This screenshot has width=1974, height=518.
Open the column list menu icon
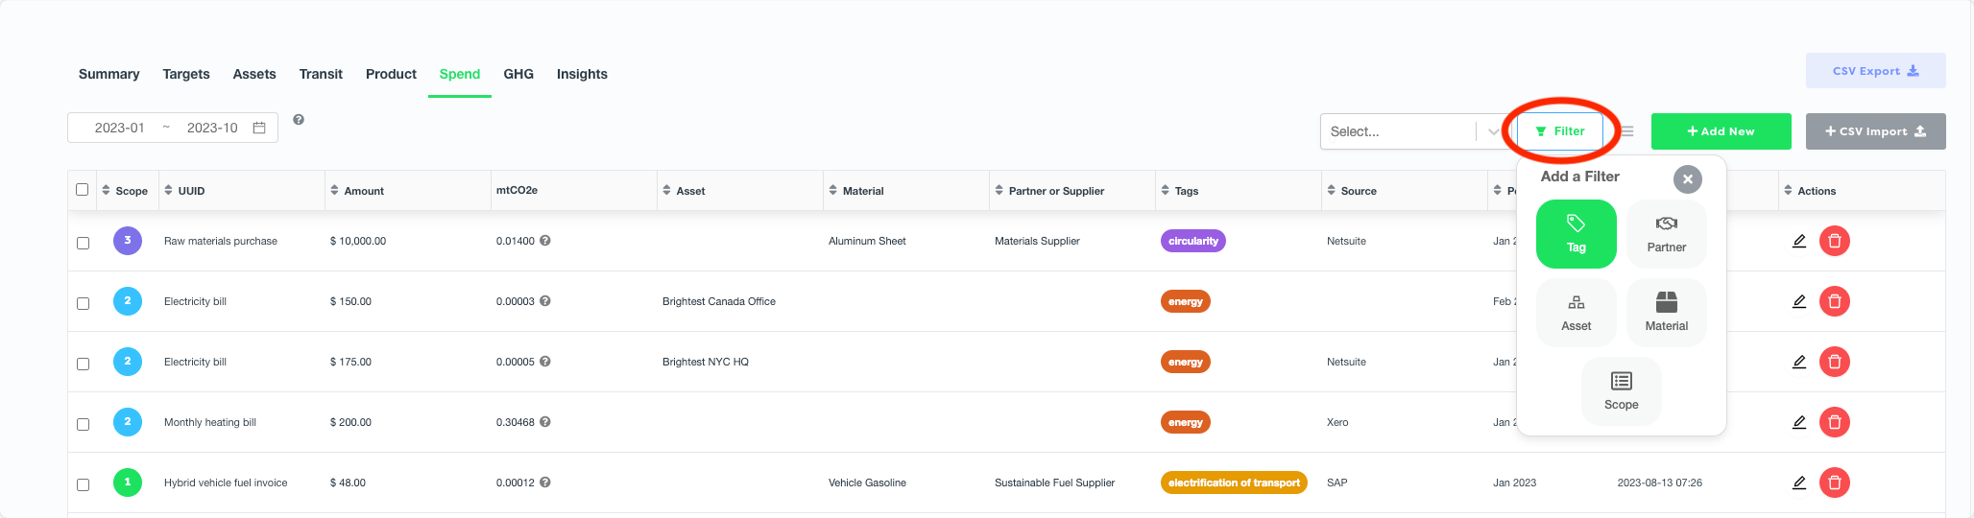[1627, 131]
